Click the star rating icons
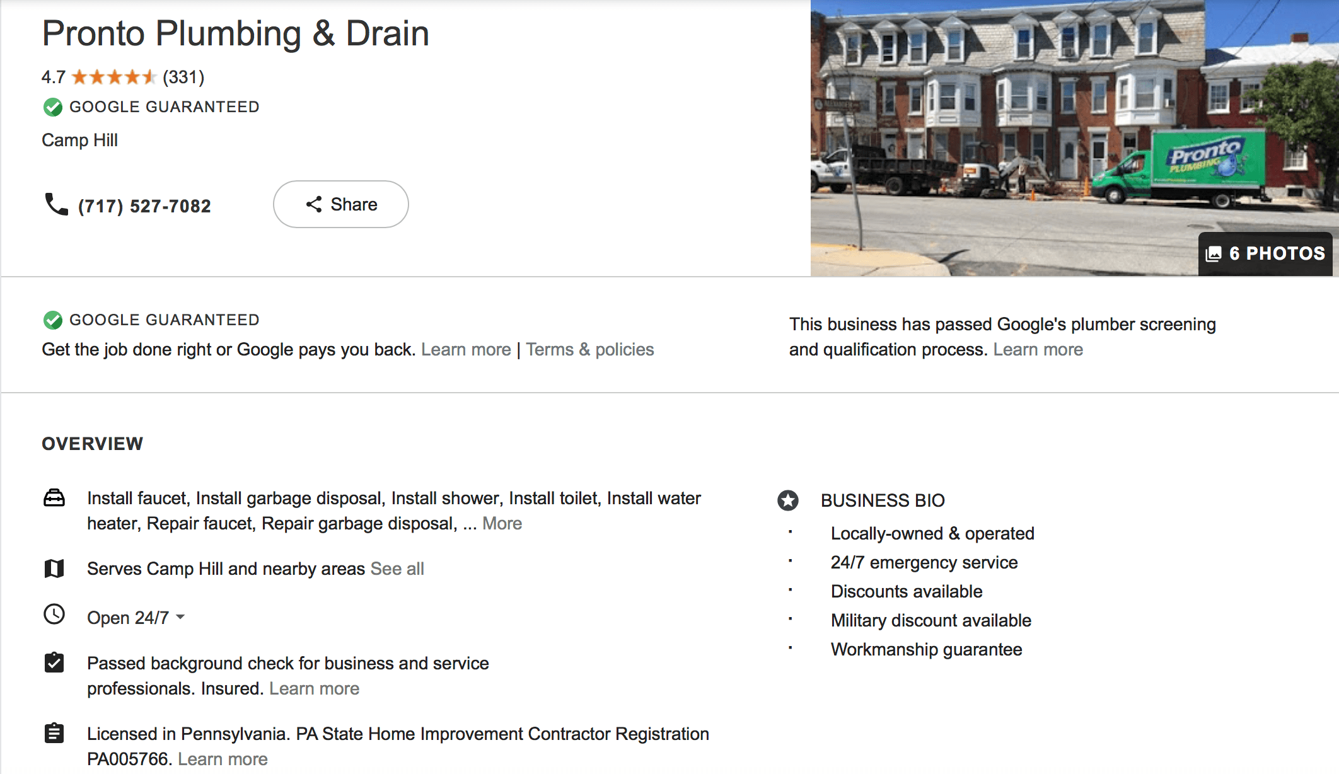Image resolution: width=1339 pixels, height=774 pixels. tap(113, 78)
